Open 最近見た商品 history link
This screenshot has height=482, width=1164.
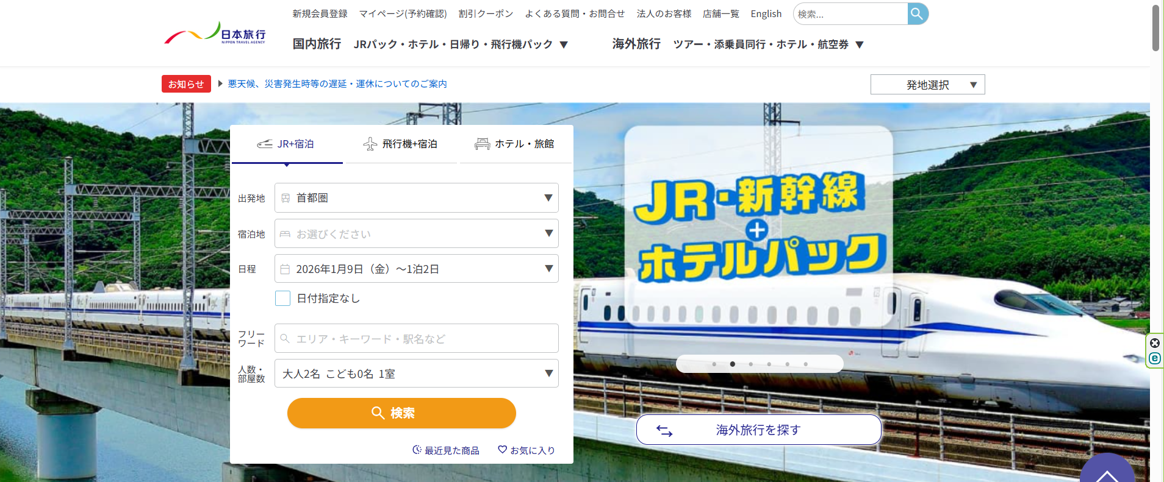[x=446, y=450]
